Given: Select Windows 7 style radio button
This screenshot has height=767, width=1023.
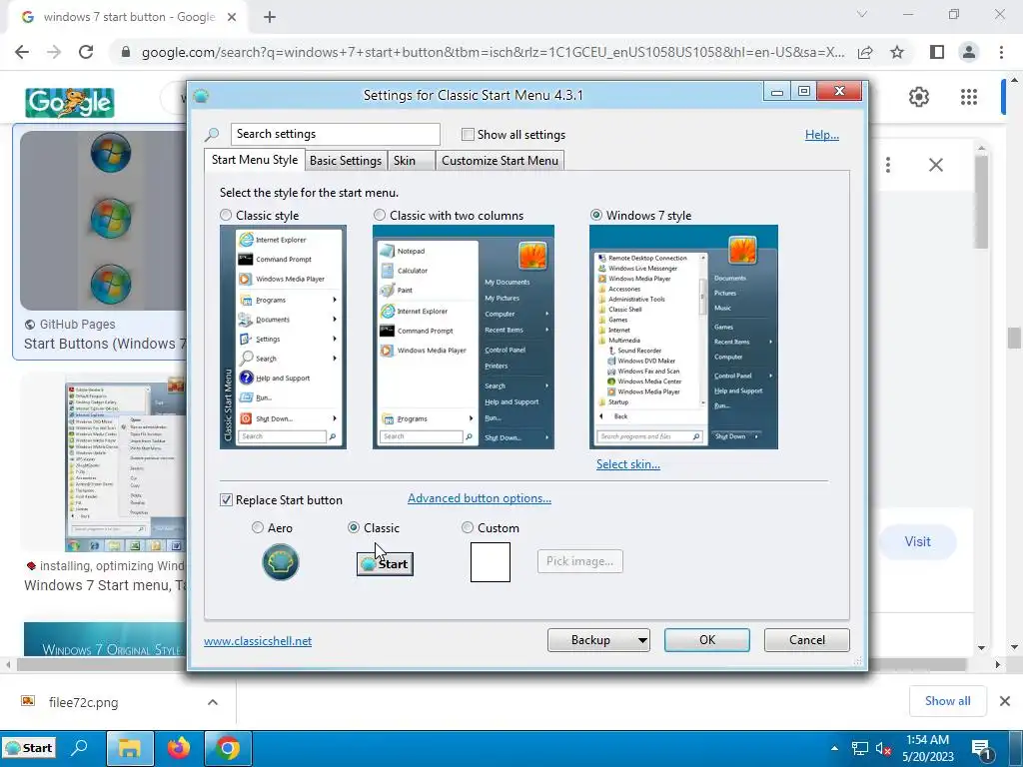Looking at the screenshot, I should (x=596, y=215).
